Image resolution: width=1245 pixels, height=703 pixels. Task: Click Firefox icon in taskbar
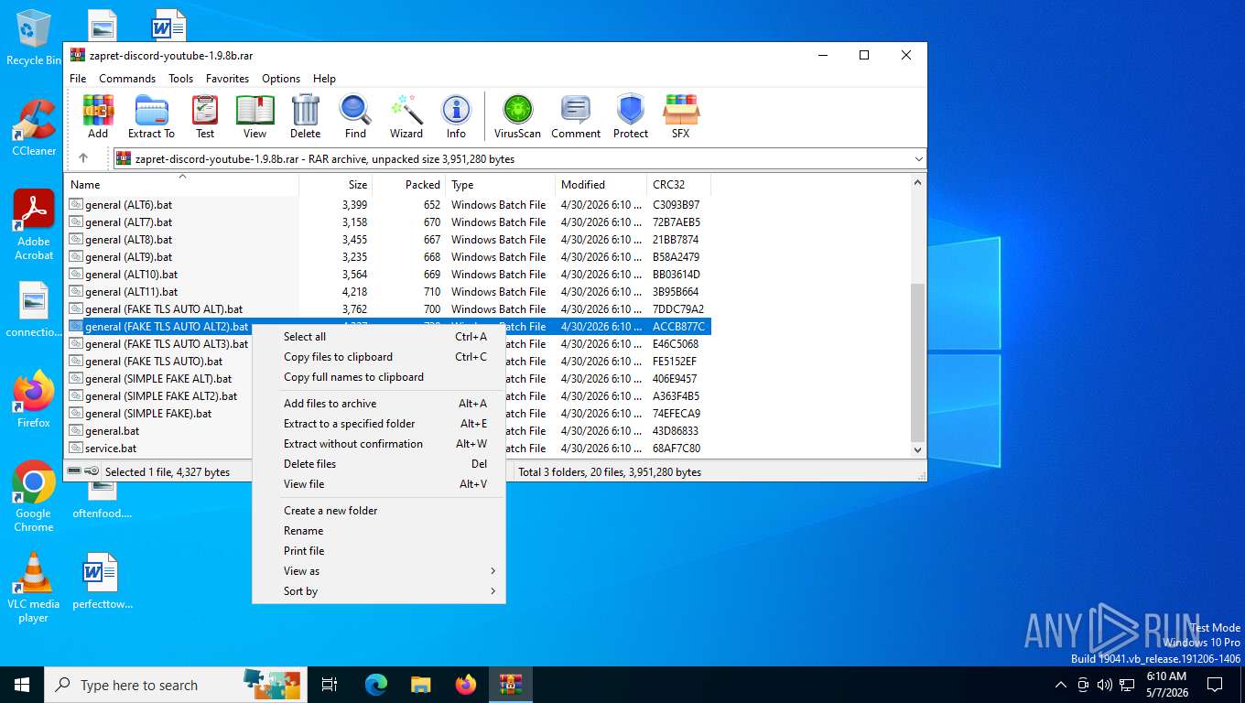466,685
